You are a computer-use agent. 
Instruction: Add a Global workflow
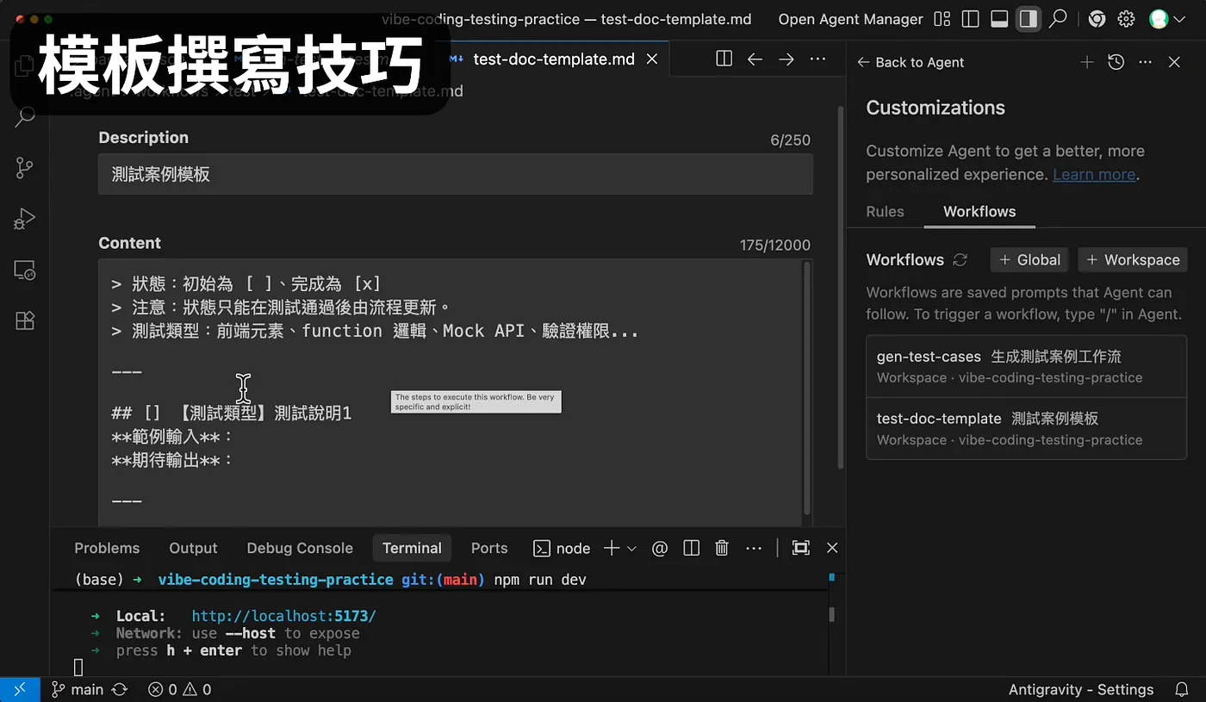coord(1029,259)
